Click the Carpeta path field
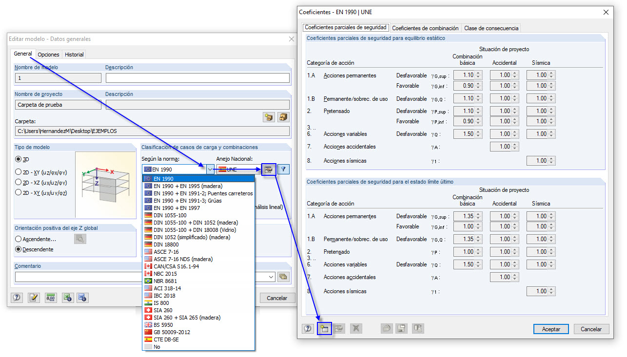The height and width of the screenshot is (357, 627). (152, 131)
